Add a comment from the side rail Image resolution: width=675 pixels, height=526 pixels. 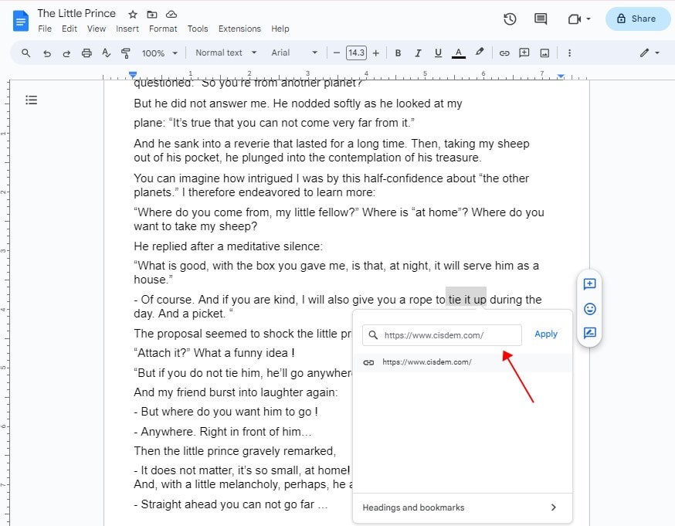589,284
